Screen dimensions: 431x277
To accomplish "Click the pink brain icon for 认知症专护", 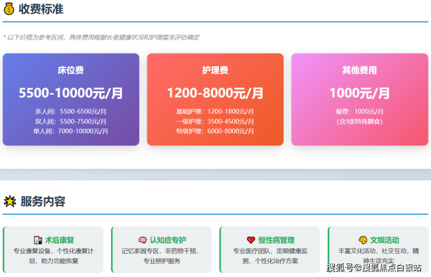I will (142, 240).
